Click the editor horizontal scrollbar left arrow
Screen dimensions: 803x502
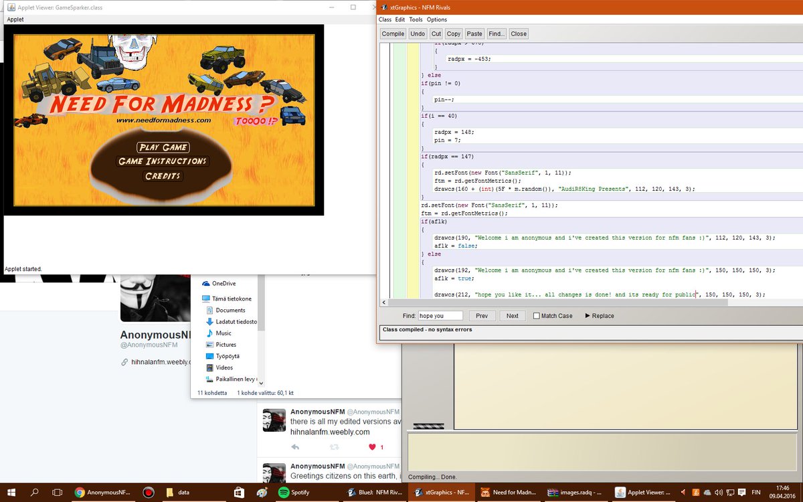(384, 302)
